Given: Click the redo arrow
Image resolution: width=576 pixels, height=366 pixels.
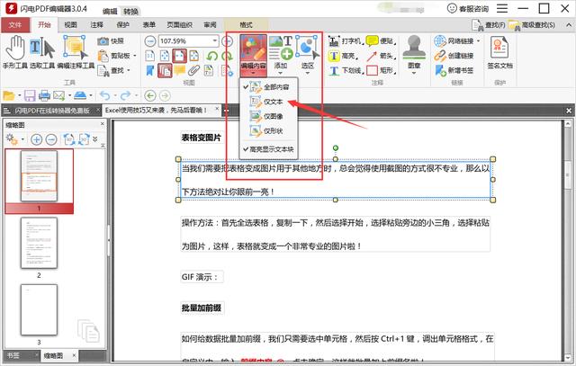Looking at the screenshot, I should [126, 96].
